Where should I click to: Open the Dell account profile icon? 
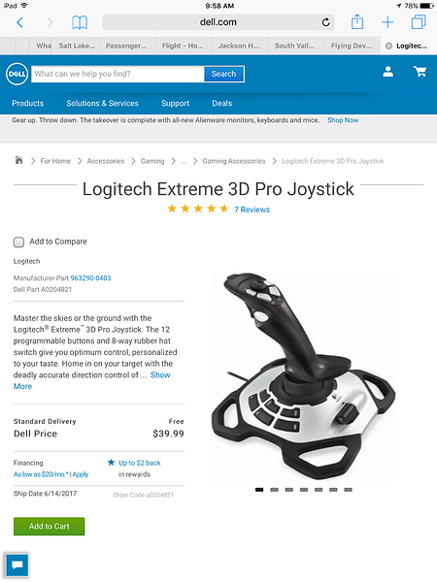pyautogui.click(x=387, y=72)
